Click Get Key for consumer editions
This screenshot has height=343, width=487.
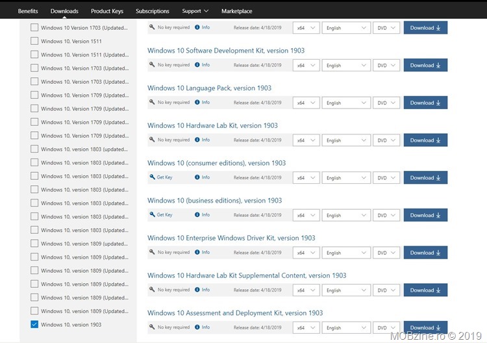(x=164, y=177)
